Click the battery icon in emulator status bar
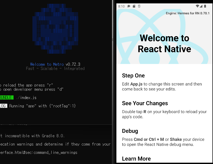This screenshot has width=213, height=164. (205, 6)
